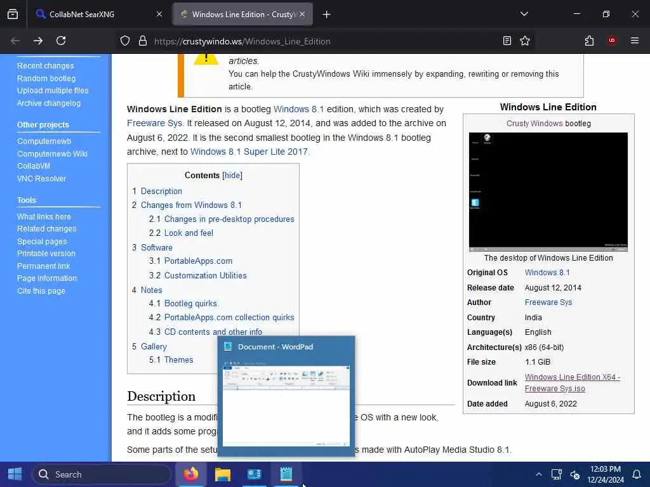Open desktop screenshot thumbnail in infobox
The image size is (650, 487).
click(x=548, y=192)
